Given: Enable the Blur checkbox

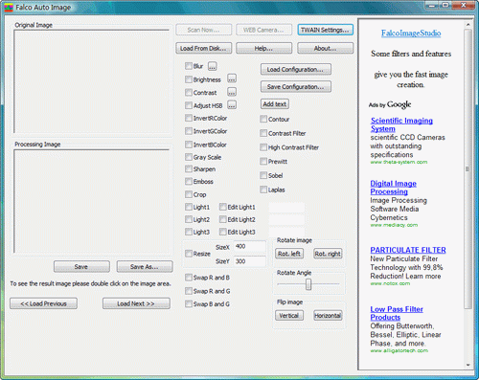Looking at the screenshot, I should [189, 66].
